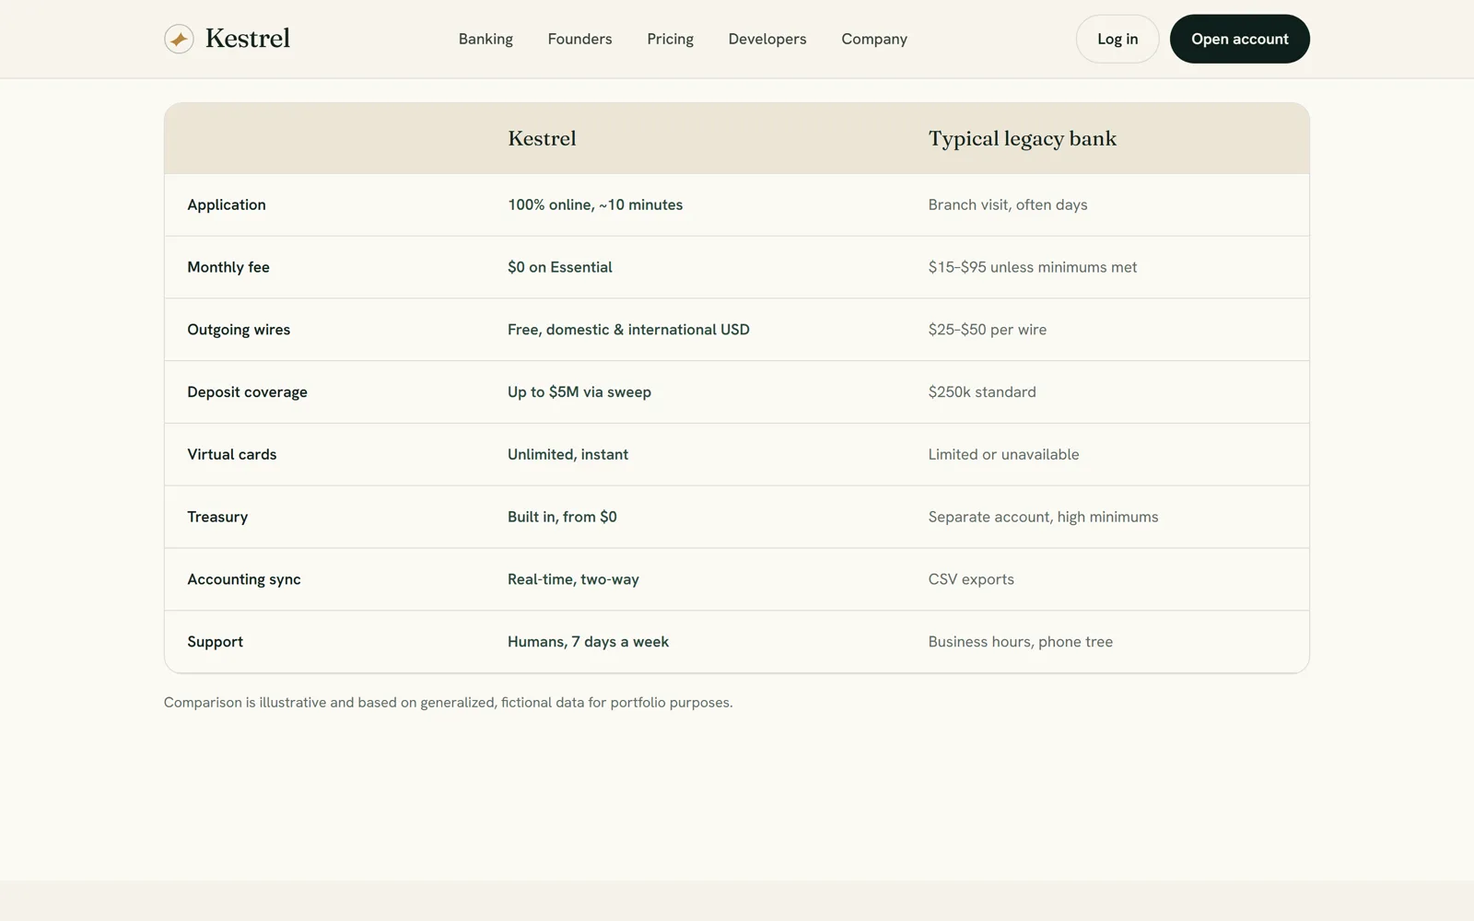Click 'Separate account, high minimums' cell
The height and width of the screenshot is (921, 1474).
pyautogui.click(x=1043, y=517)
